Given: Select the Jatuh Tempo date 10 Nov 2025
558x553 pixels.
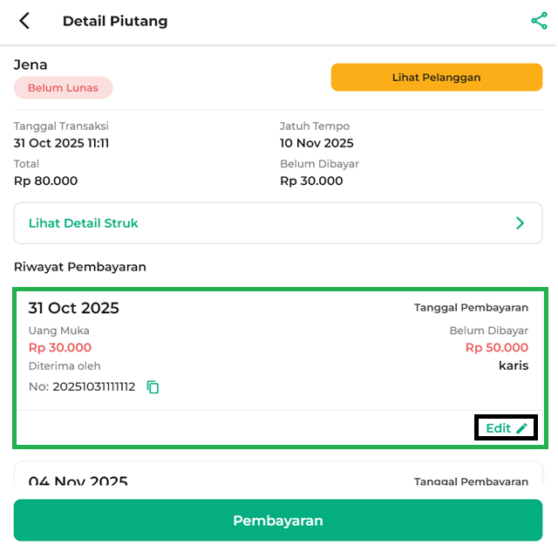Looking at the screenshot, I should pos(316,143).
